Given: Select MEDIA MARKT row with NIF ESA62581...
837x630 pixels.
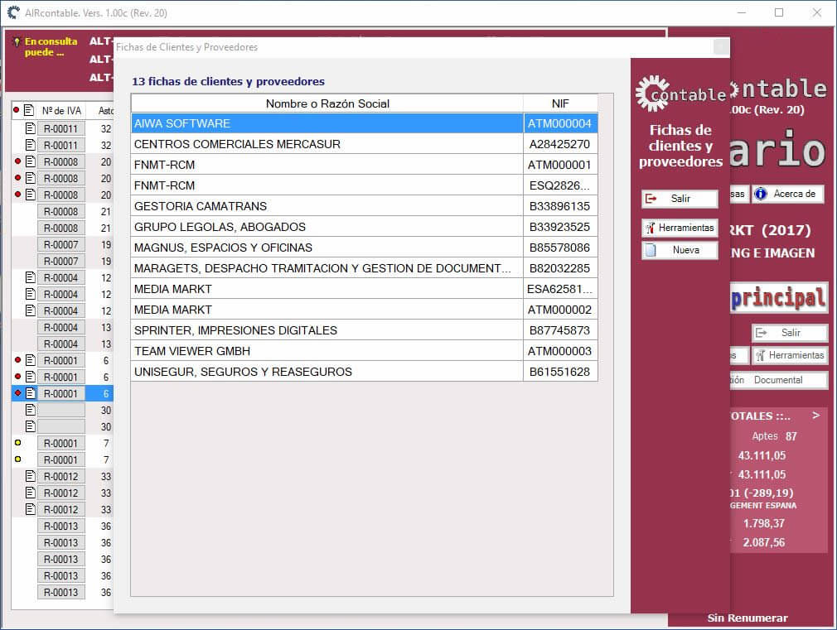Looking at the screenshot, I should [x=364, y=289].
